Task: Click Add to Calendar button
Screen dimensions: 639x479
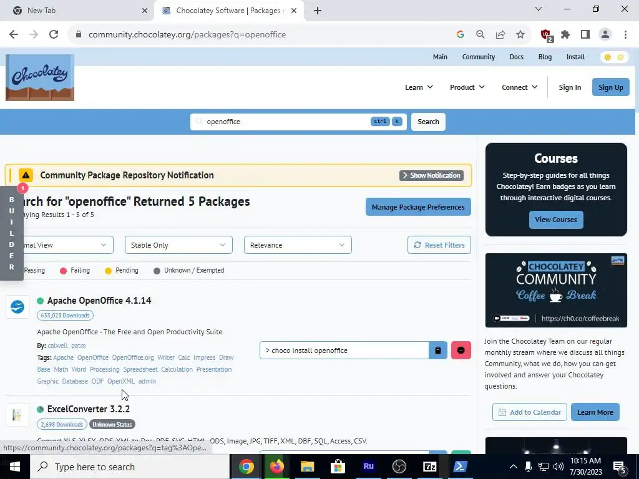Action: pyautogui.click(x=529, y=412)
